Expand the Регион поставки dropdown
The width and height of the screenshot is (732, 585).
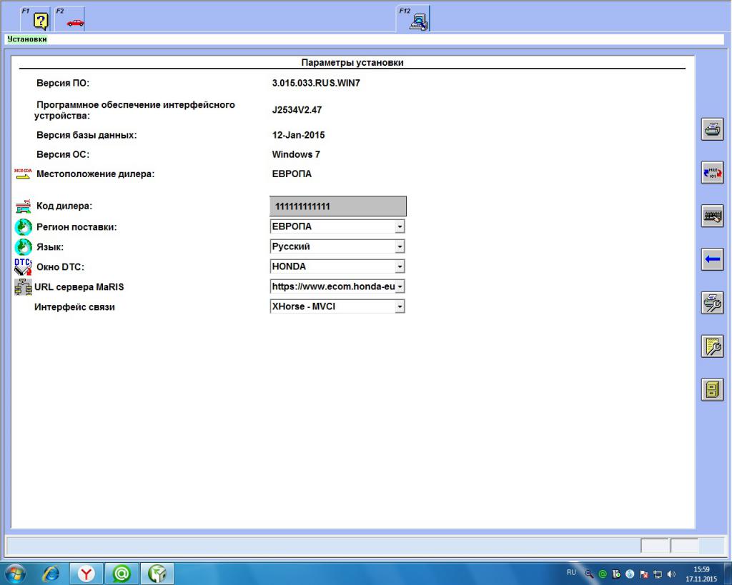click(400, 226)
